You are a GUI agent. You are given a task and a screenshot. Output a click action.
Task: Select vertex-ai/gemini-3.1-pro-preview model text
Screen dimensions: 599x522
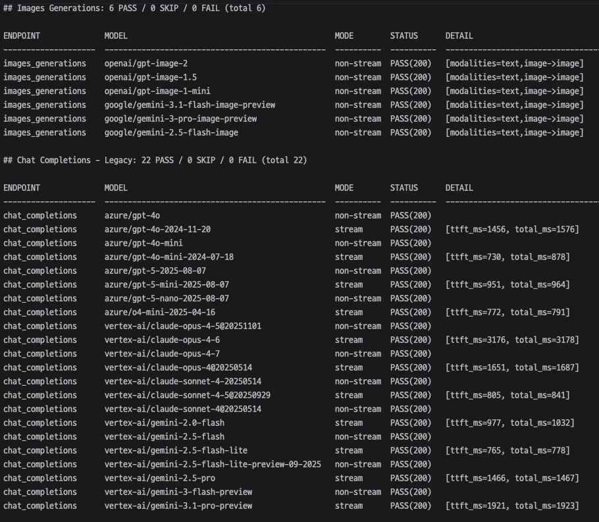[x=178, y=506]
